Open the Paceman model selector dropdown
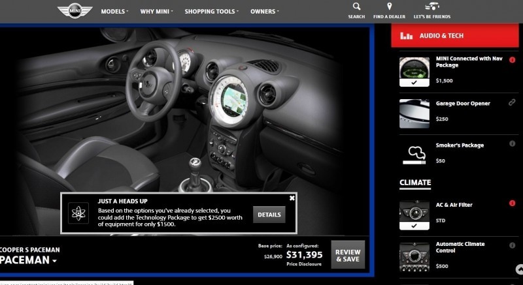This screenshot has height=285, width=523. [28, 260]
